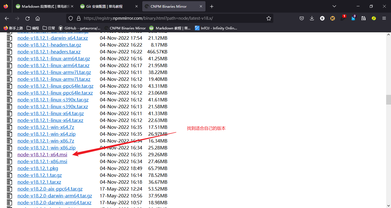Image resolution: width=391 pixels, height=208 pixels.
Task: Download node-v18.2.0-darwin-arm64.tar.gz
Action: point(55,196)
